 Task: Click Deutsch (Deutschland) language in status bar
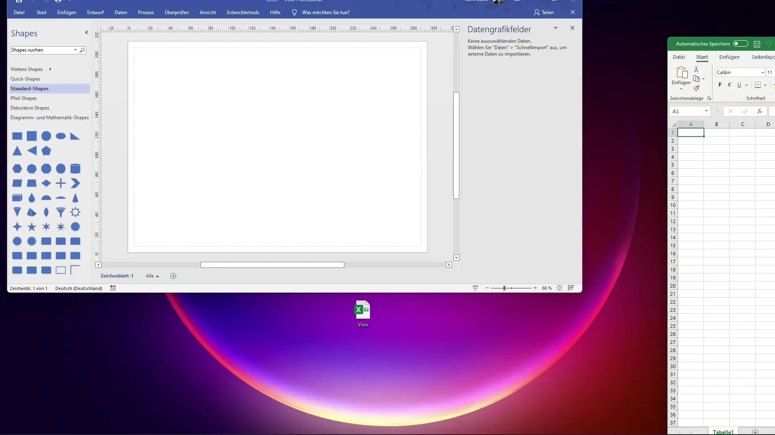click(79, 288)
